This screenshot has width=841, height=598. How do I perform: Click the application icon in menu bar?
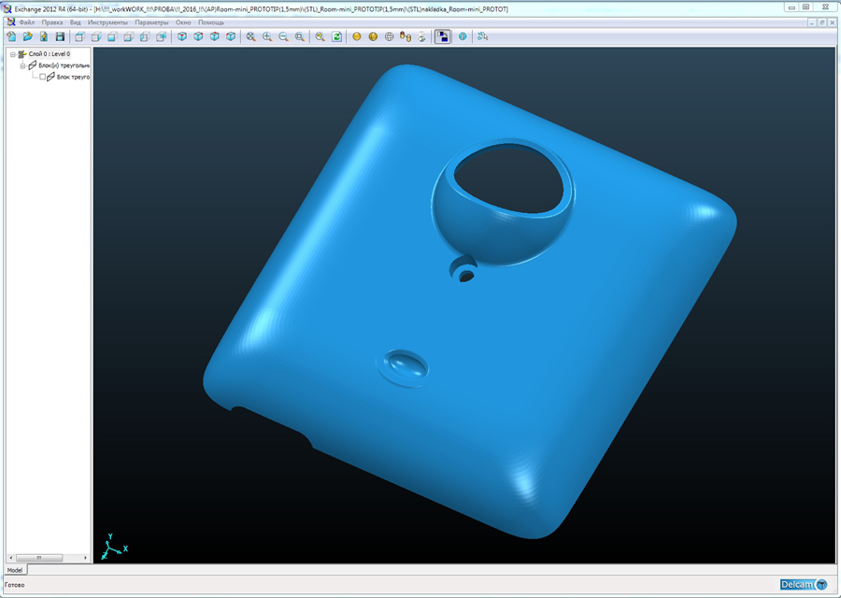[10, 22]
